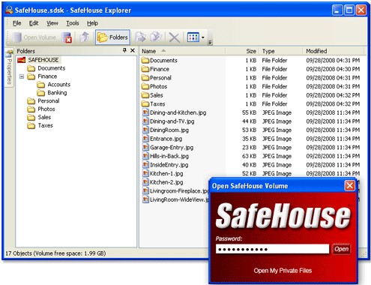Select Photos in the folder tree
The height and width of the screenshot is (285, 371).
point(46,109)
